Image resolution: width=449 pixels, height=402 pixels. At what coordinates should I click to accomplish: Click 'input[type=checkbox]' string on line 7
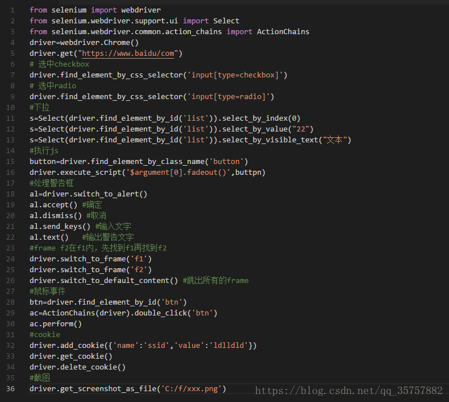coord(235,75)
